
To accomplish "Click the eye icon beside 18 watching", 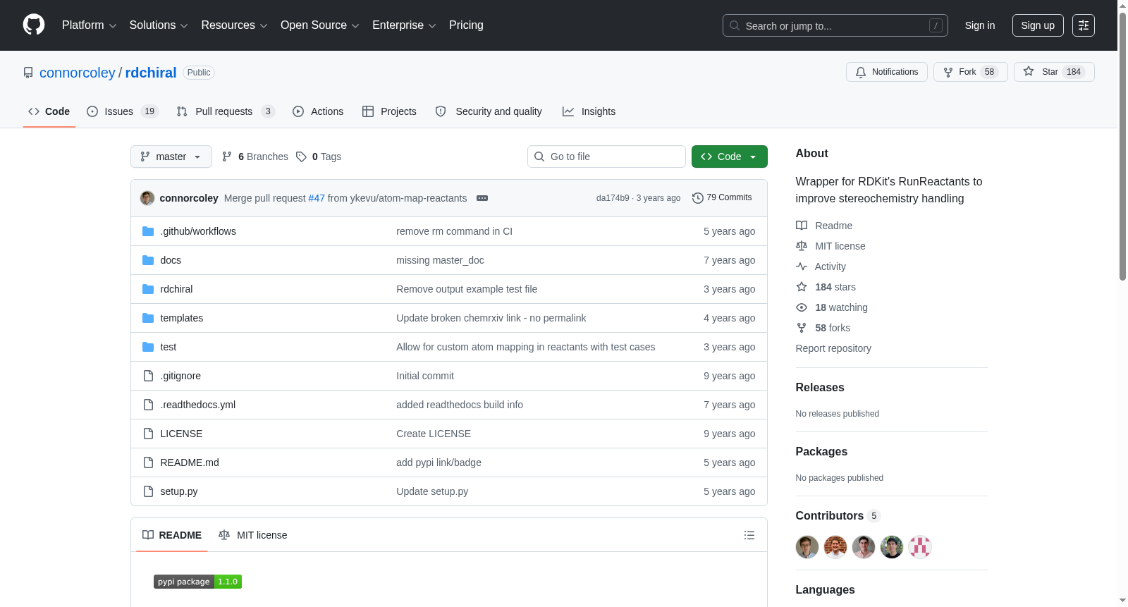I will coord(802,307).
